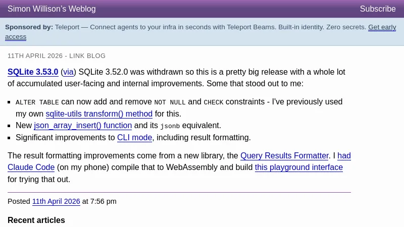Click the '11TH APRIL 2026 - LINK BLOG' dateline
This screenshot has width=404, height=227.
click(57, 56)
